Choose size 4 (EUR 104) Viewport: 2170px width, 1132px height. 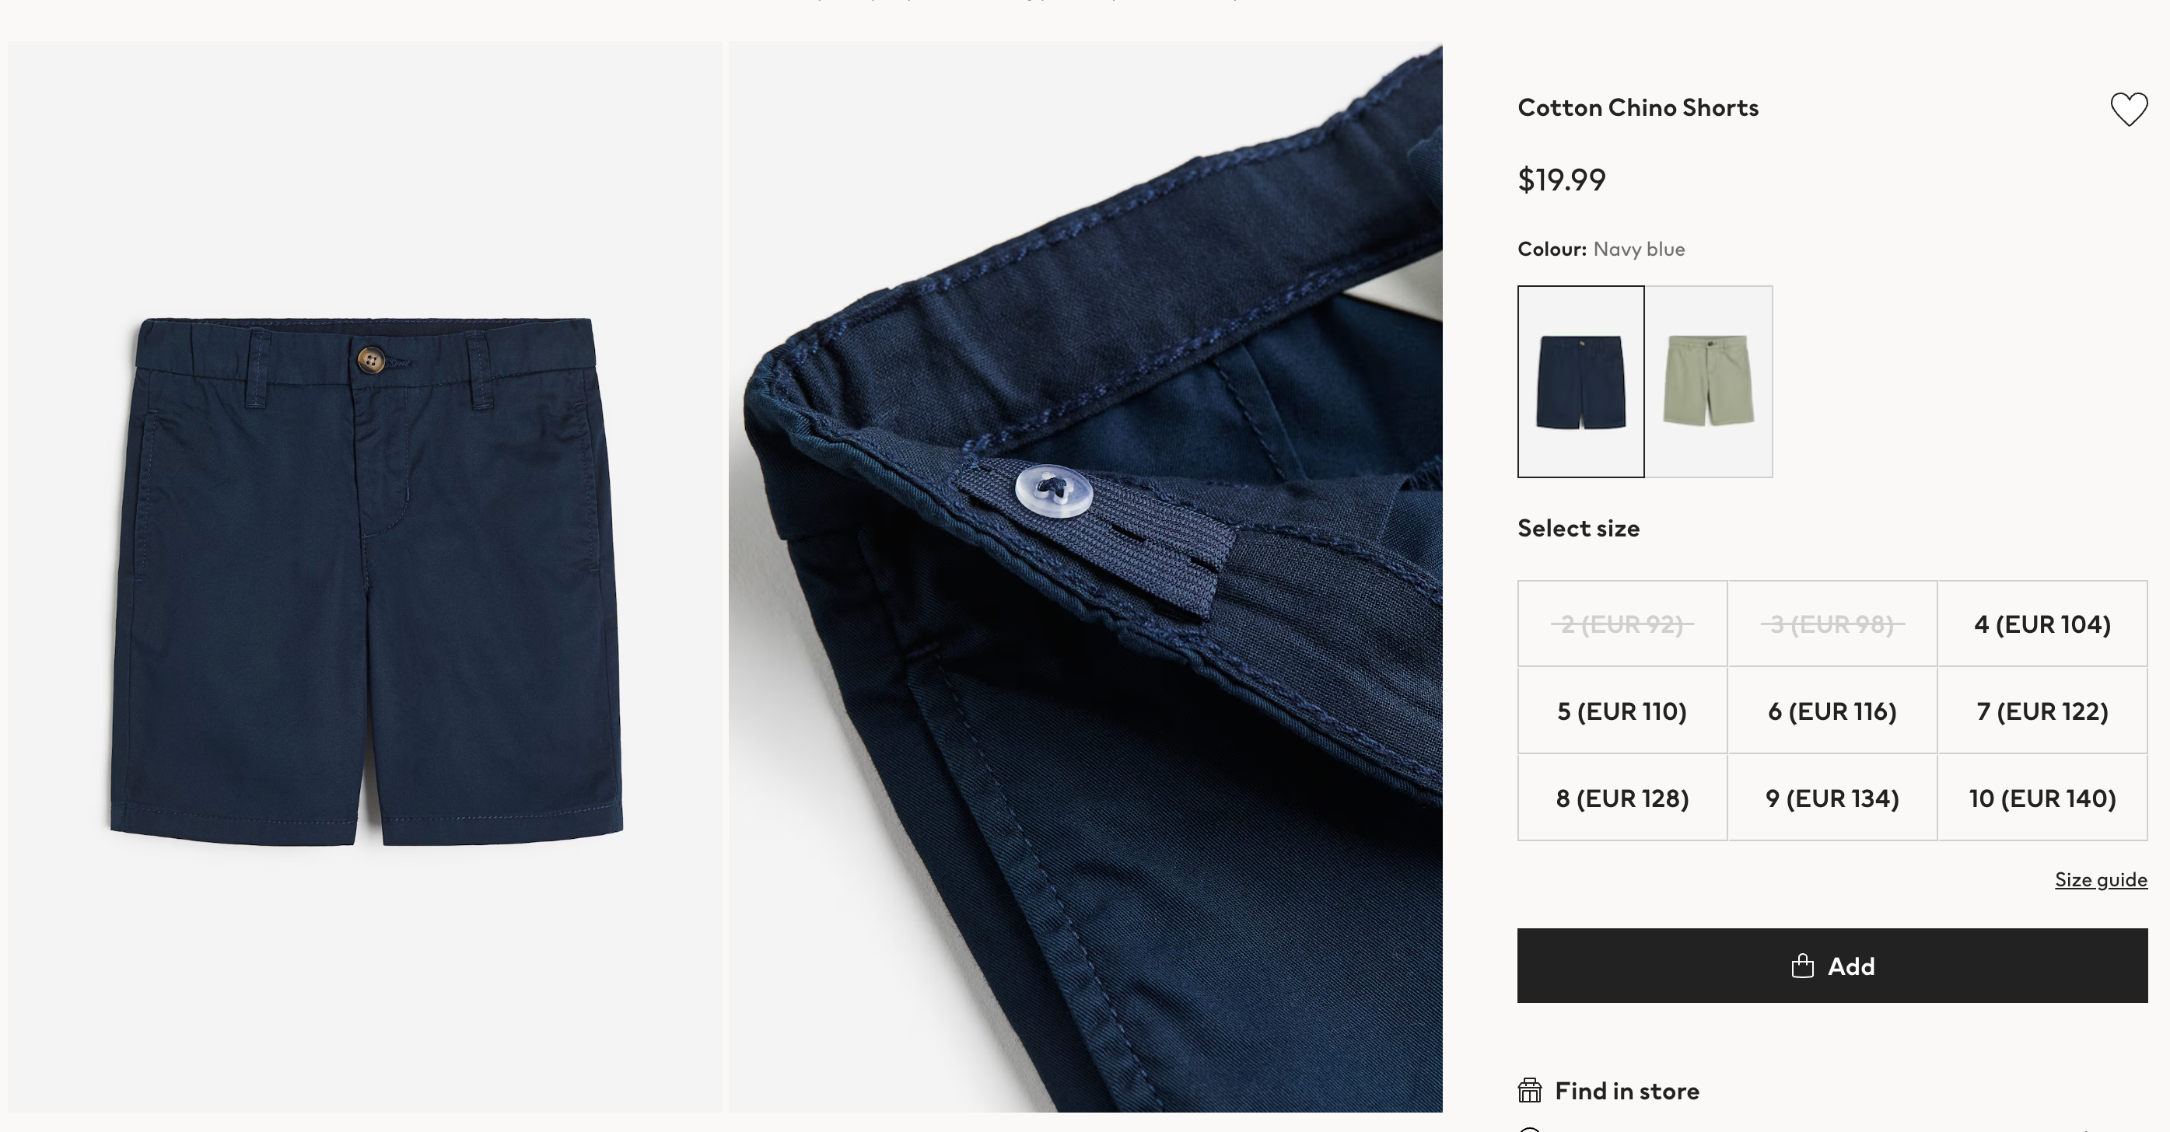click(x=2042, y=624)
